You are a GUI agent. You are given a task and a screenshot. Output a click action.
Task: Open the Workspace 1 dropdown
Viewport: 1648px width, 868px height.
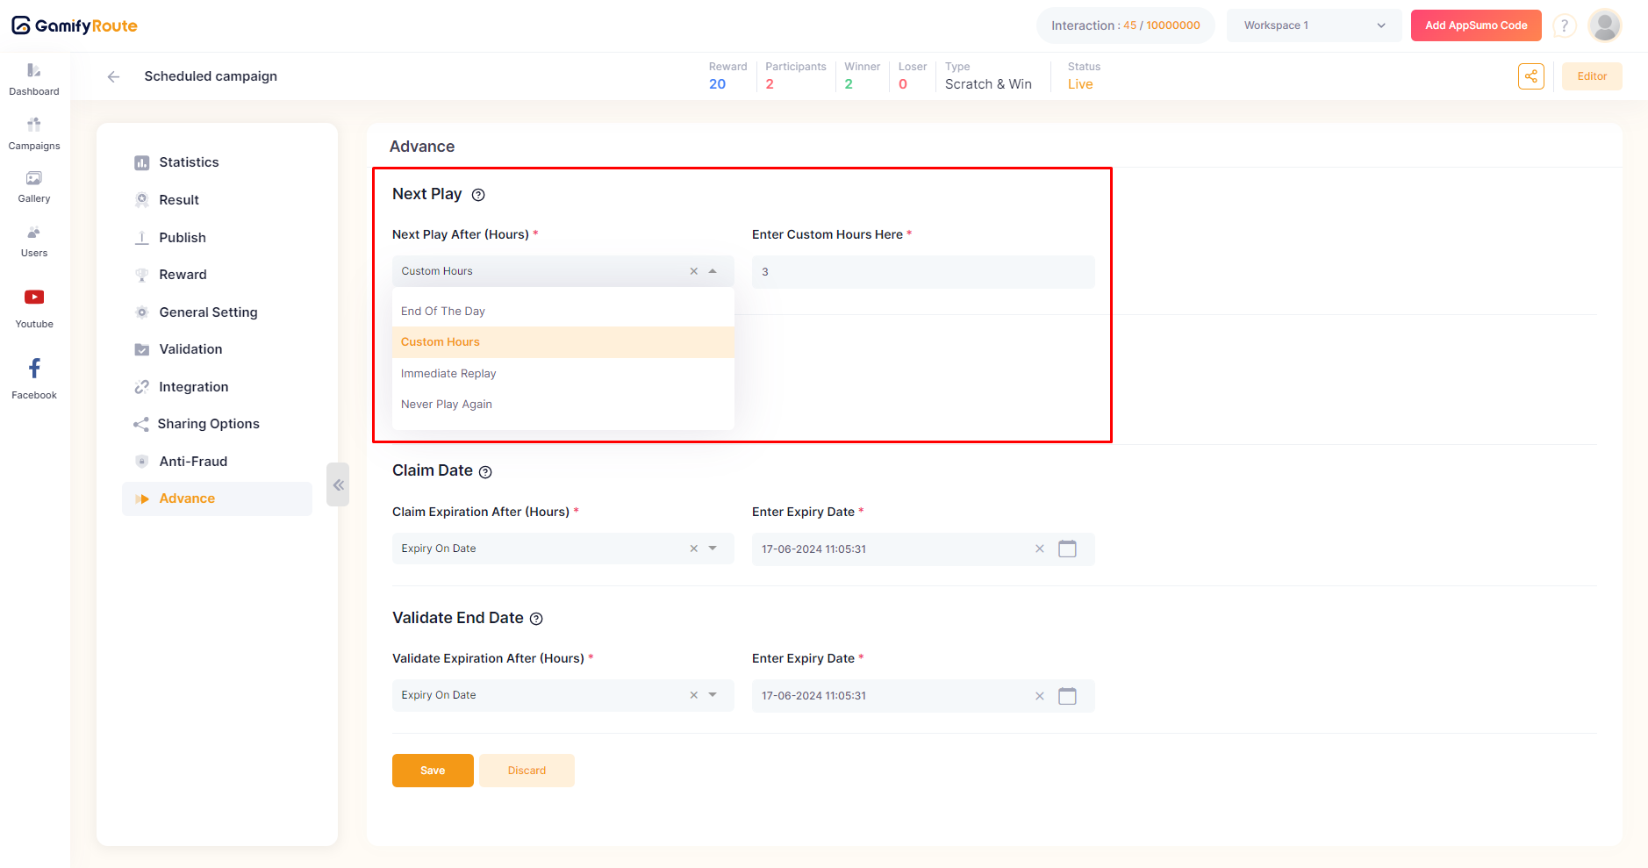click(1314, 25)
